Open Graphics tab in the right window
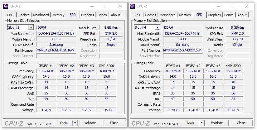This screenshot has height=130, width=257. 214,15
